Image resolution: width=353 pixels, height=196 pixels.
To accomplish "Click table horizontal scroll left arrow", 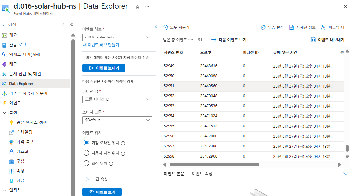I will pyautogui.click(x=165, y=165).
